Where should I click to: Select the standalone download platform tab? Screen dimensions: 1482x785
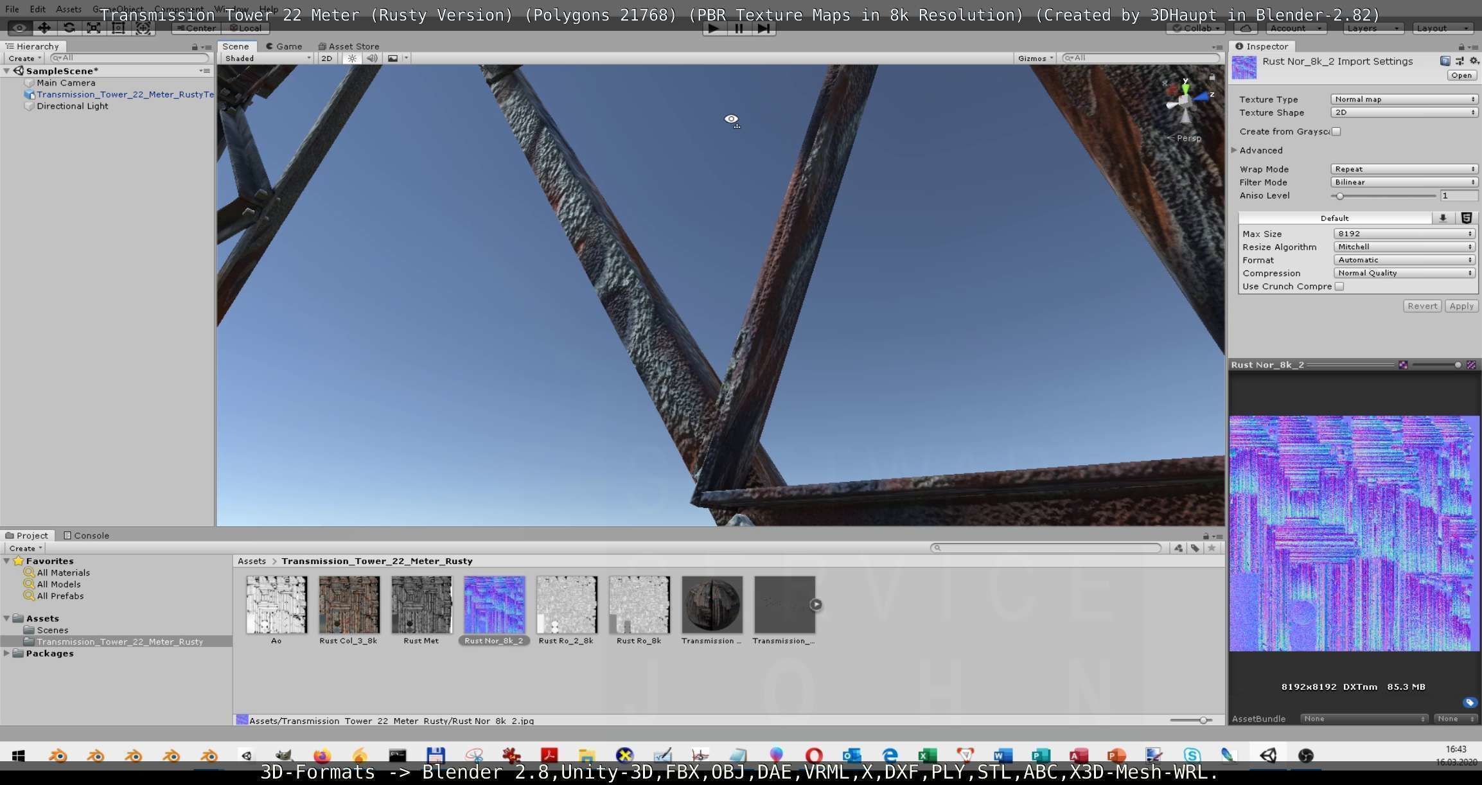1443,218
